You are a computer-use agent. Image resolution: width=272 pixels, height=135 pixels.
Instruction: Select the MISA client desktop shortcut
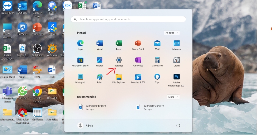point(22,116)
